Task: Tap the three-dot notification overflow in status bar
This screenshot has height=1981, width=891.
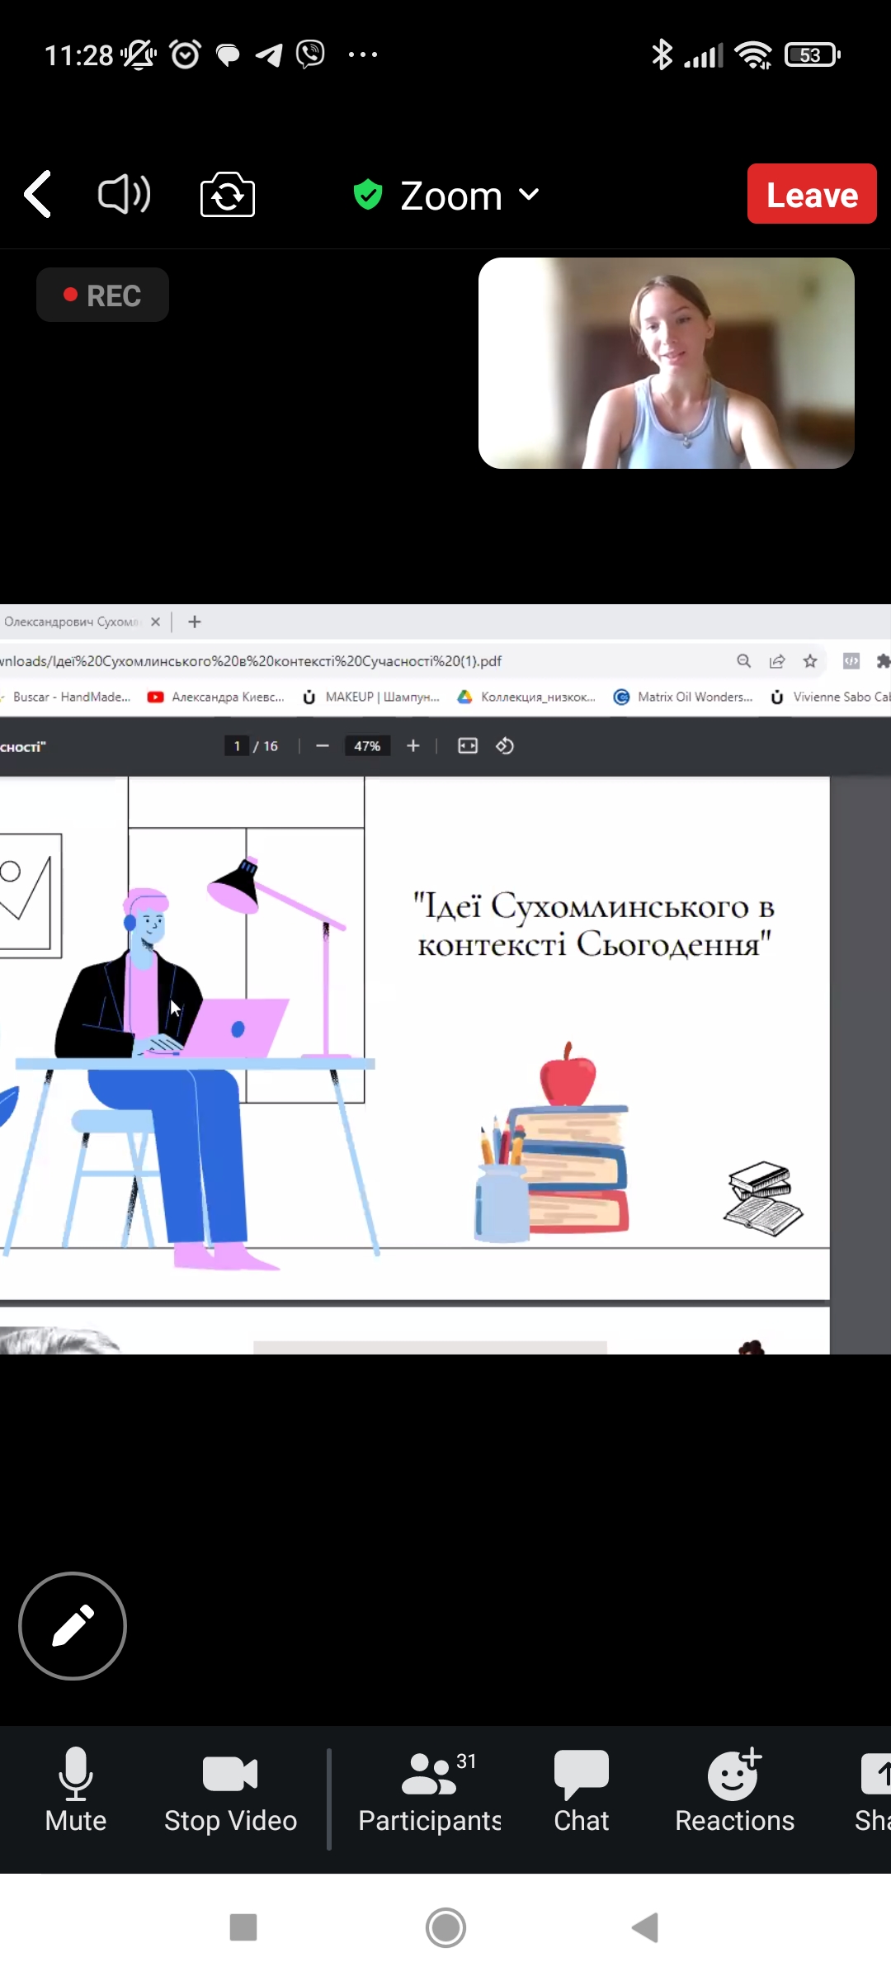Action: click(x=362, y=55)
